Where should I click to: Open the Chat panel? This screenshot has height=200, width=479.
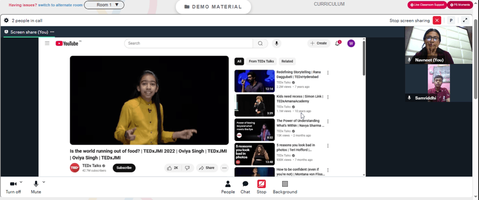point(245,187)
